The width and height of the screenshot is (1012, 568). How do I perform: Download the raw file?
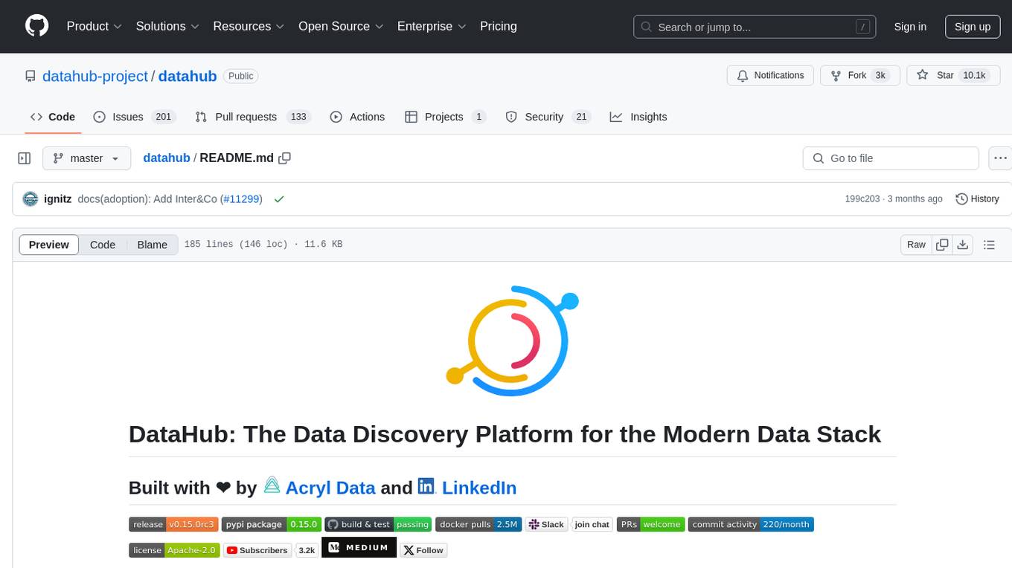[x=962, y=245]
